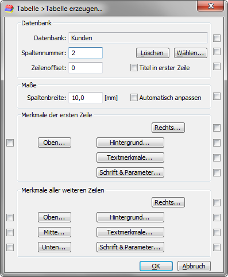Open Hintergrund... for the first row
The height and width of the screenshot is (277, 228).
pyautogui.click(x=130, y=143)
